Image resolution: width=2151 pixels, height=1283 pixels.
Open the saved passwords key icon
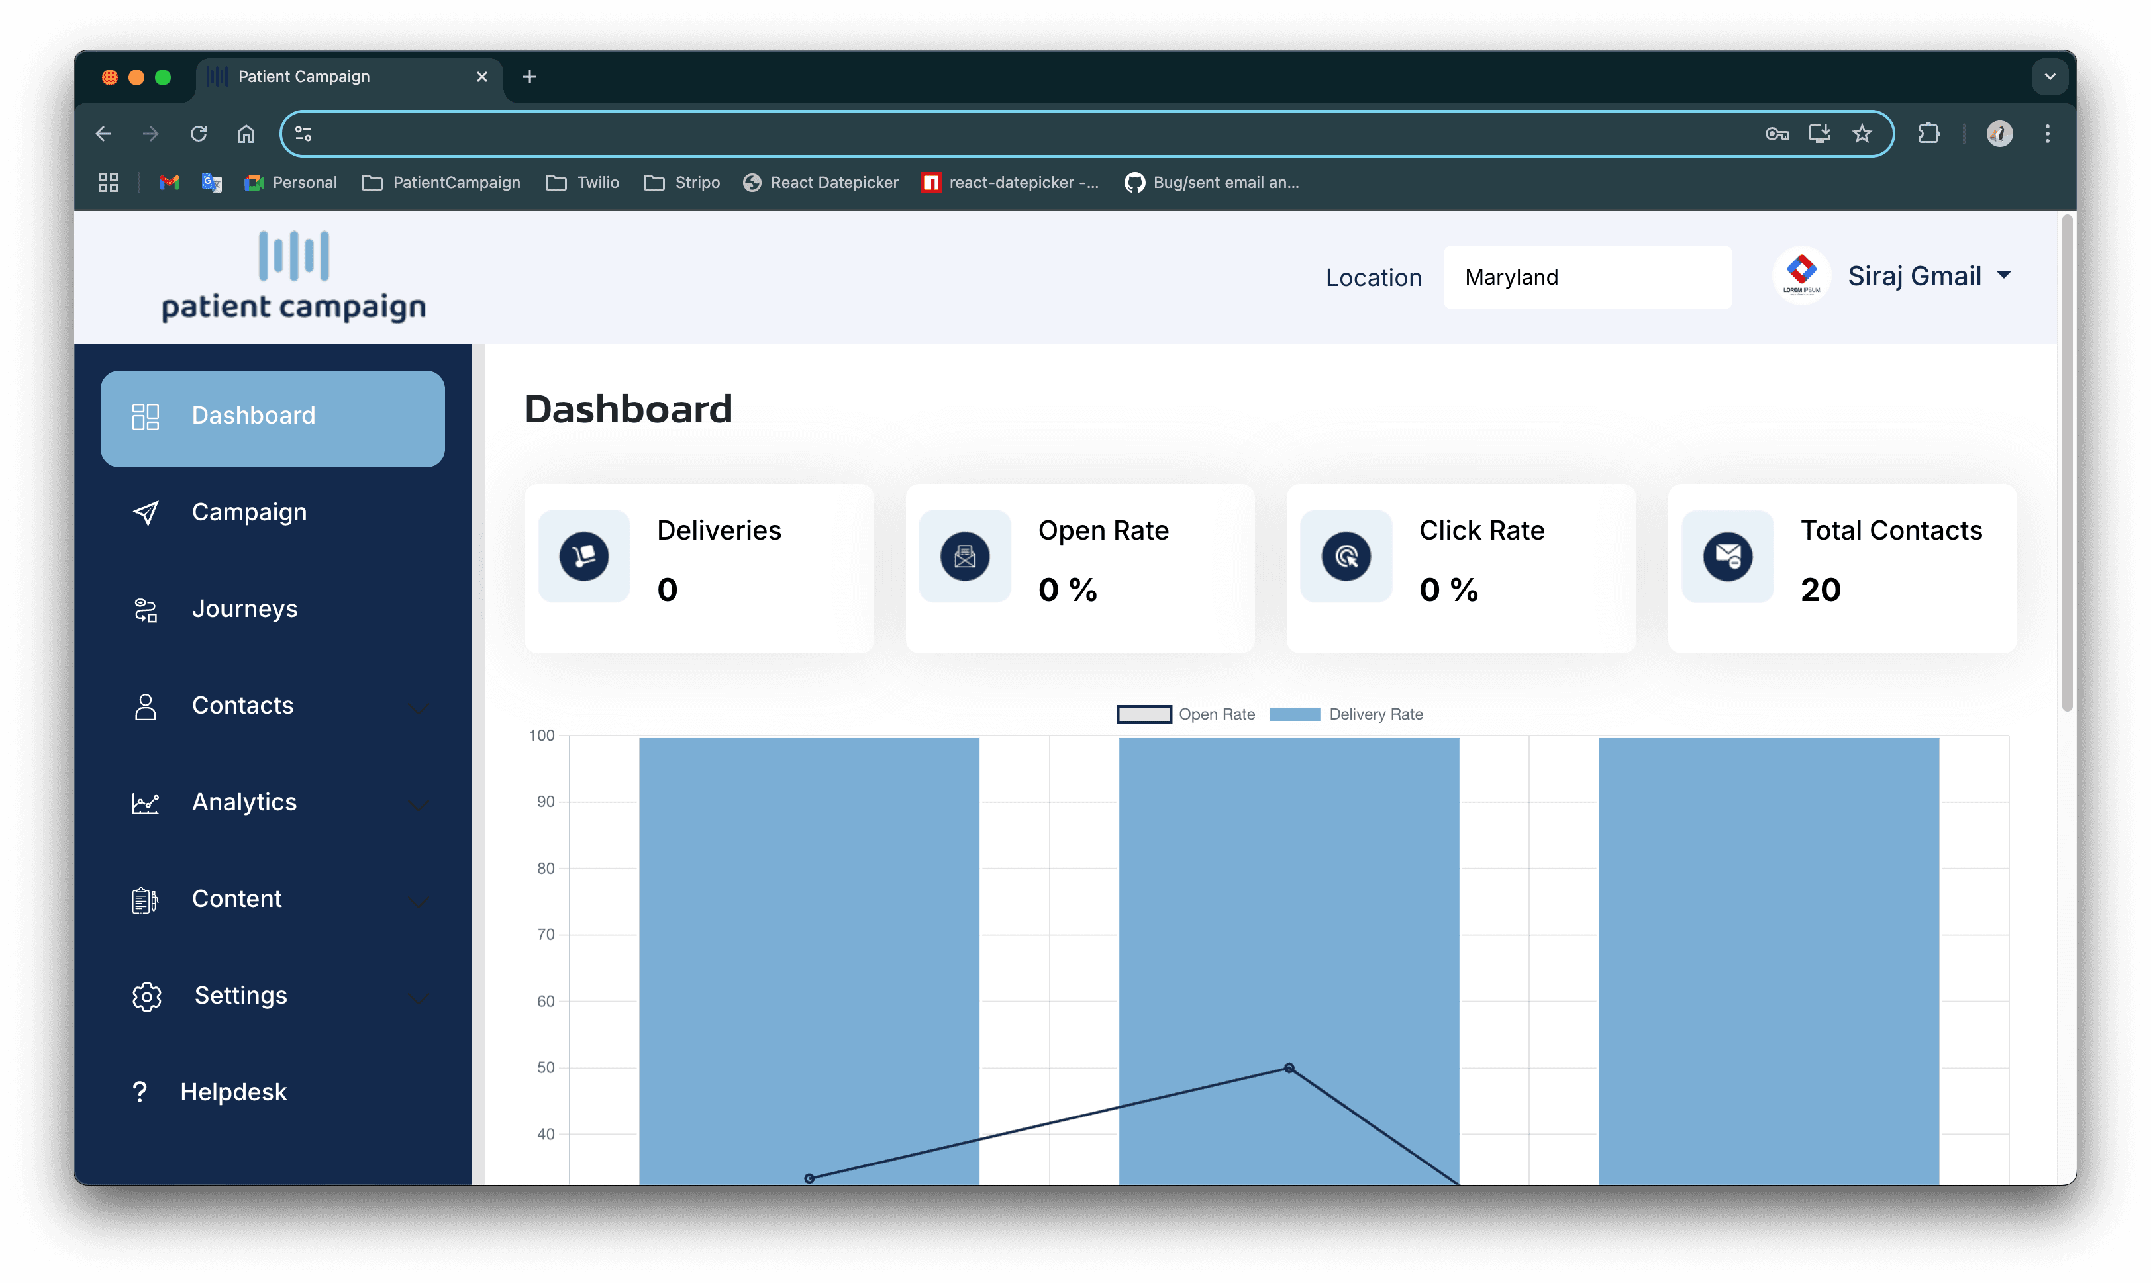(1777, 134)
